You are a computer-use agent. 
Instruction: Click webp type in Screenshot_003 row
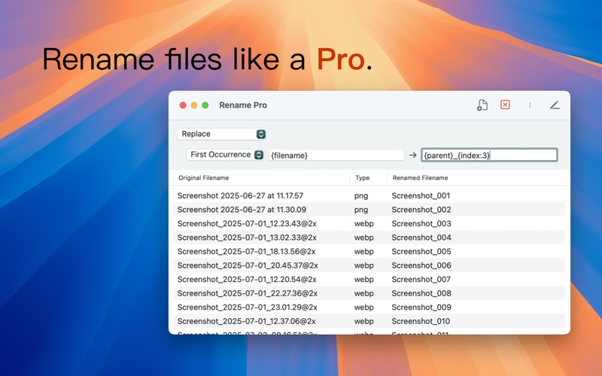363,223
